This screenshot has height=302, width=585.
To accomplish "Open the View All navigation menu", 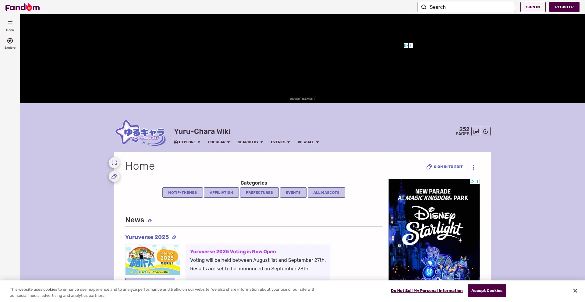I will click(308, 142).
